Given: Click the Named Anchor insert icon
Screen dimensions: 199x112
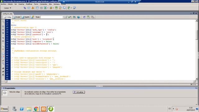Looking at the screenshot, I should [33, 8].
